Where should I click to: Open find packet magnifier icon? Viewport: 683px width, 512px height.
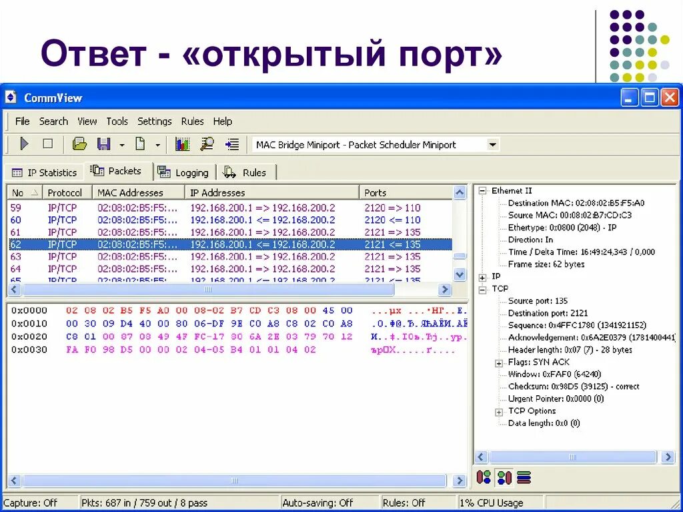point(207,144)
